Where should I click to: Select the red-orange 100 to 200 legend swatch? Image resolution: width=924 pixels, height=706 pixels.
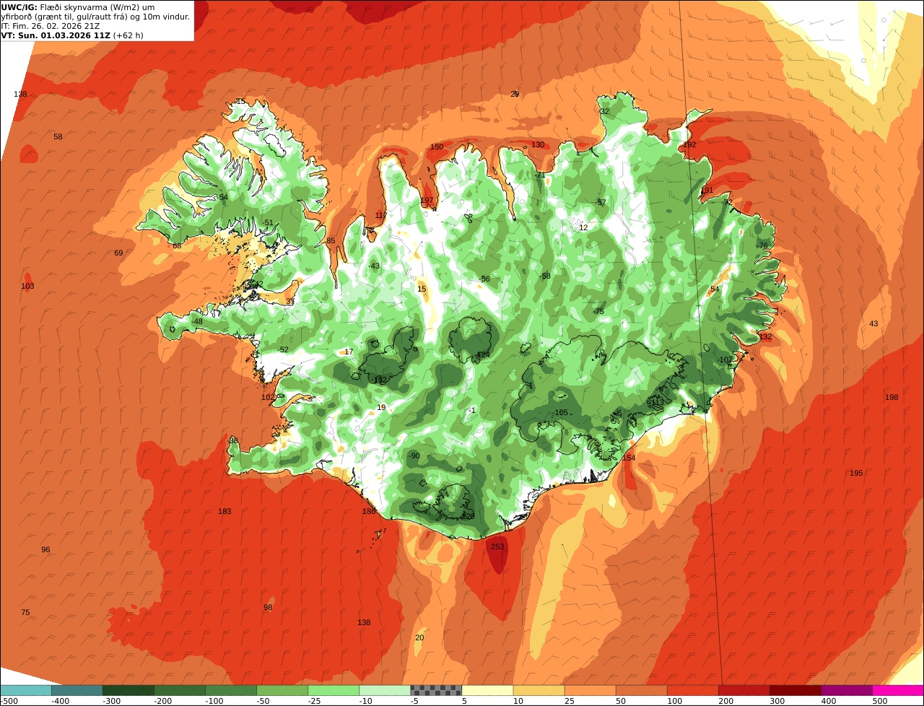pos(692,691)
